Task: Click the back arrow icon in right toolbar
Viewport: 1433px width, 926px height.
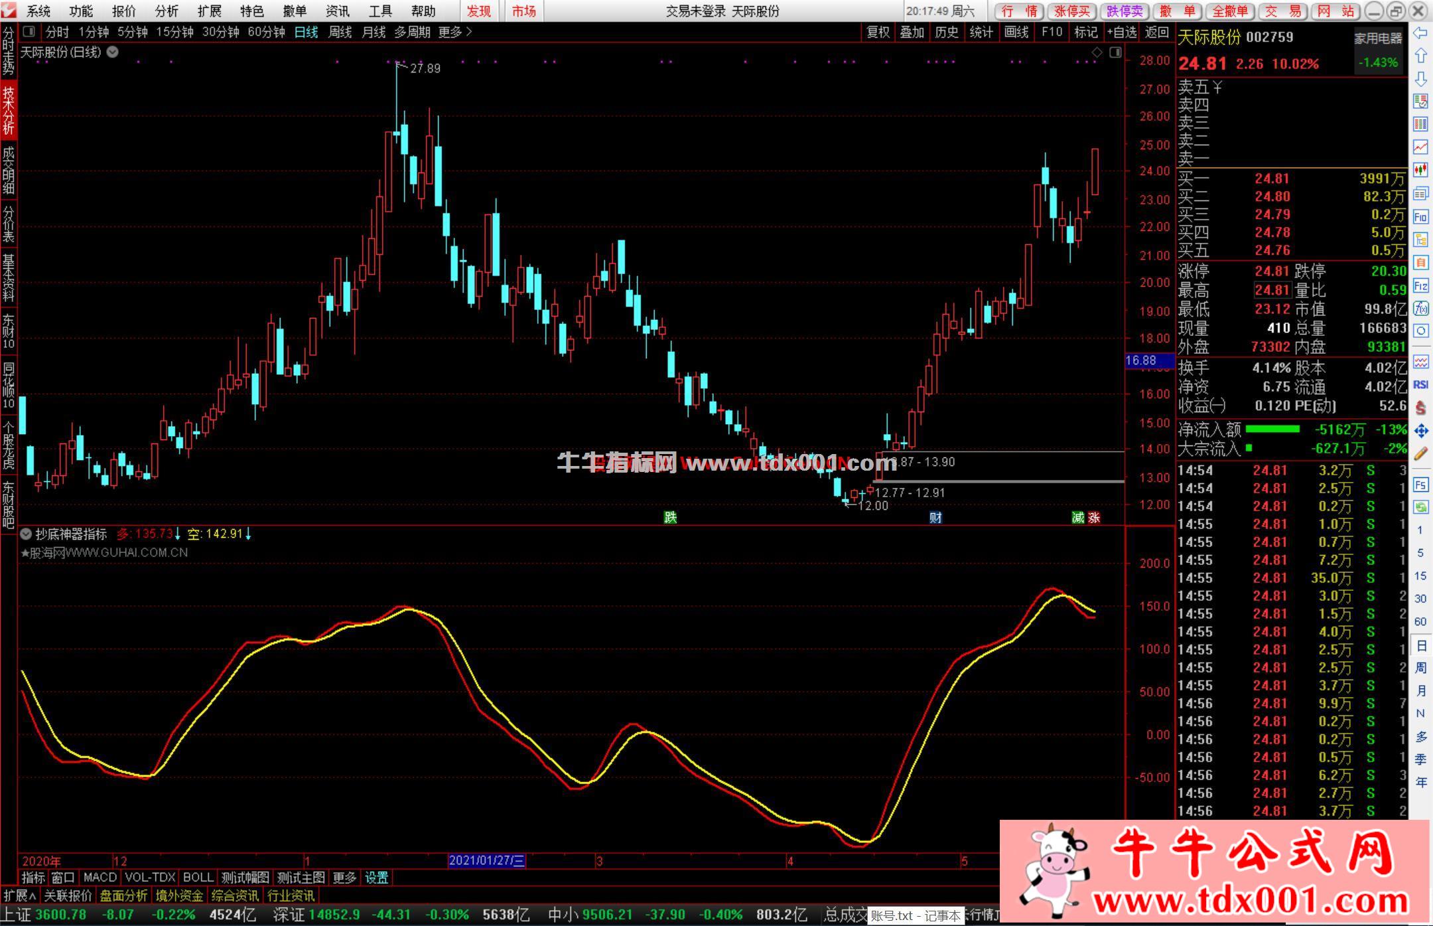Action: click(1420, 33)
